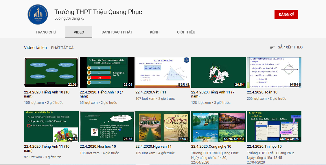Click title 22.4.2020.Tin học 10

(264, 147)
